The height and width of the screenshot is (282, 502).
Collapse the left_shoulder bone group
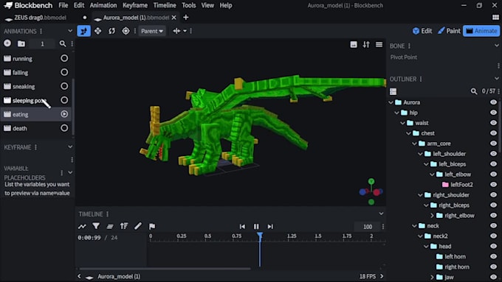[x=420, y=154]
